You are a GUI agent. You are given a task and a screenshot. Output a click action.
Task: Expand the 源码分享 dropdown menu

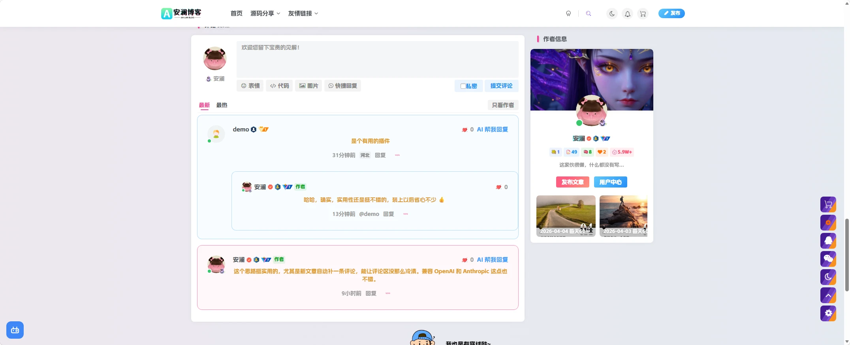pos(265,13)
